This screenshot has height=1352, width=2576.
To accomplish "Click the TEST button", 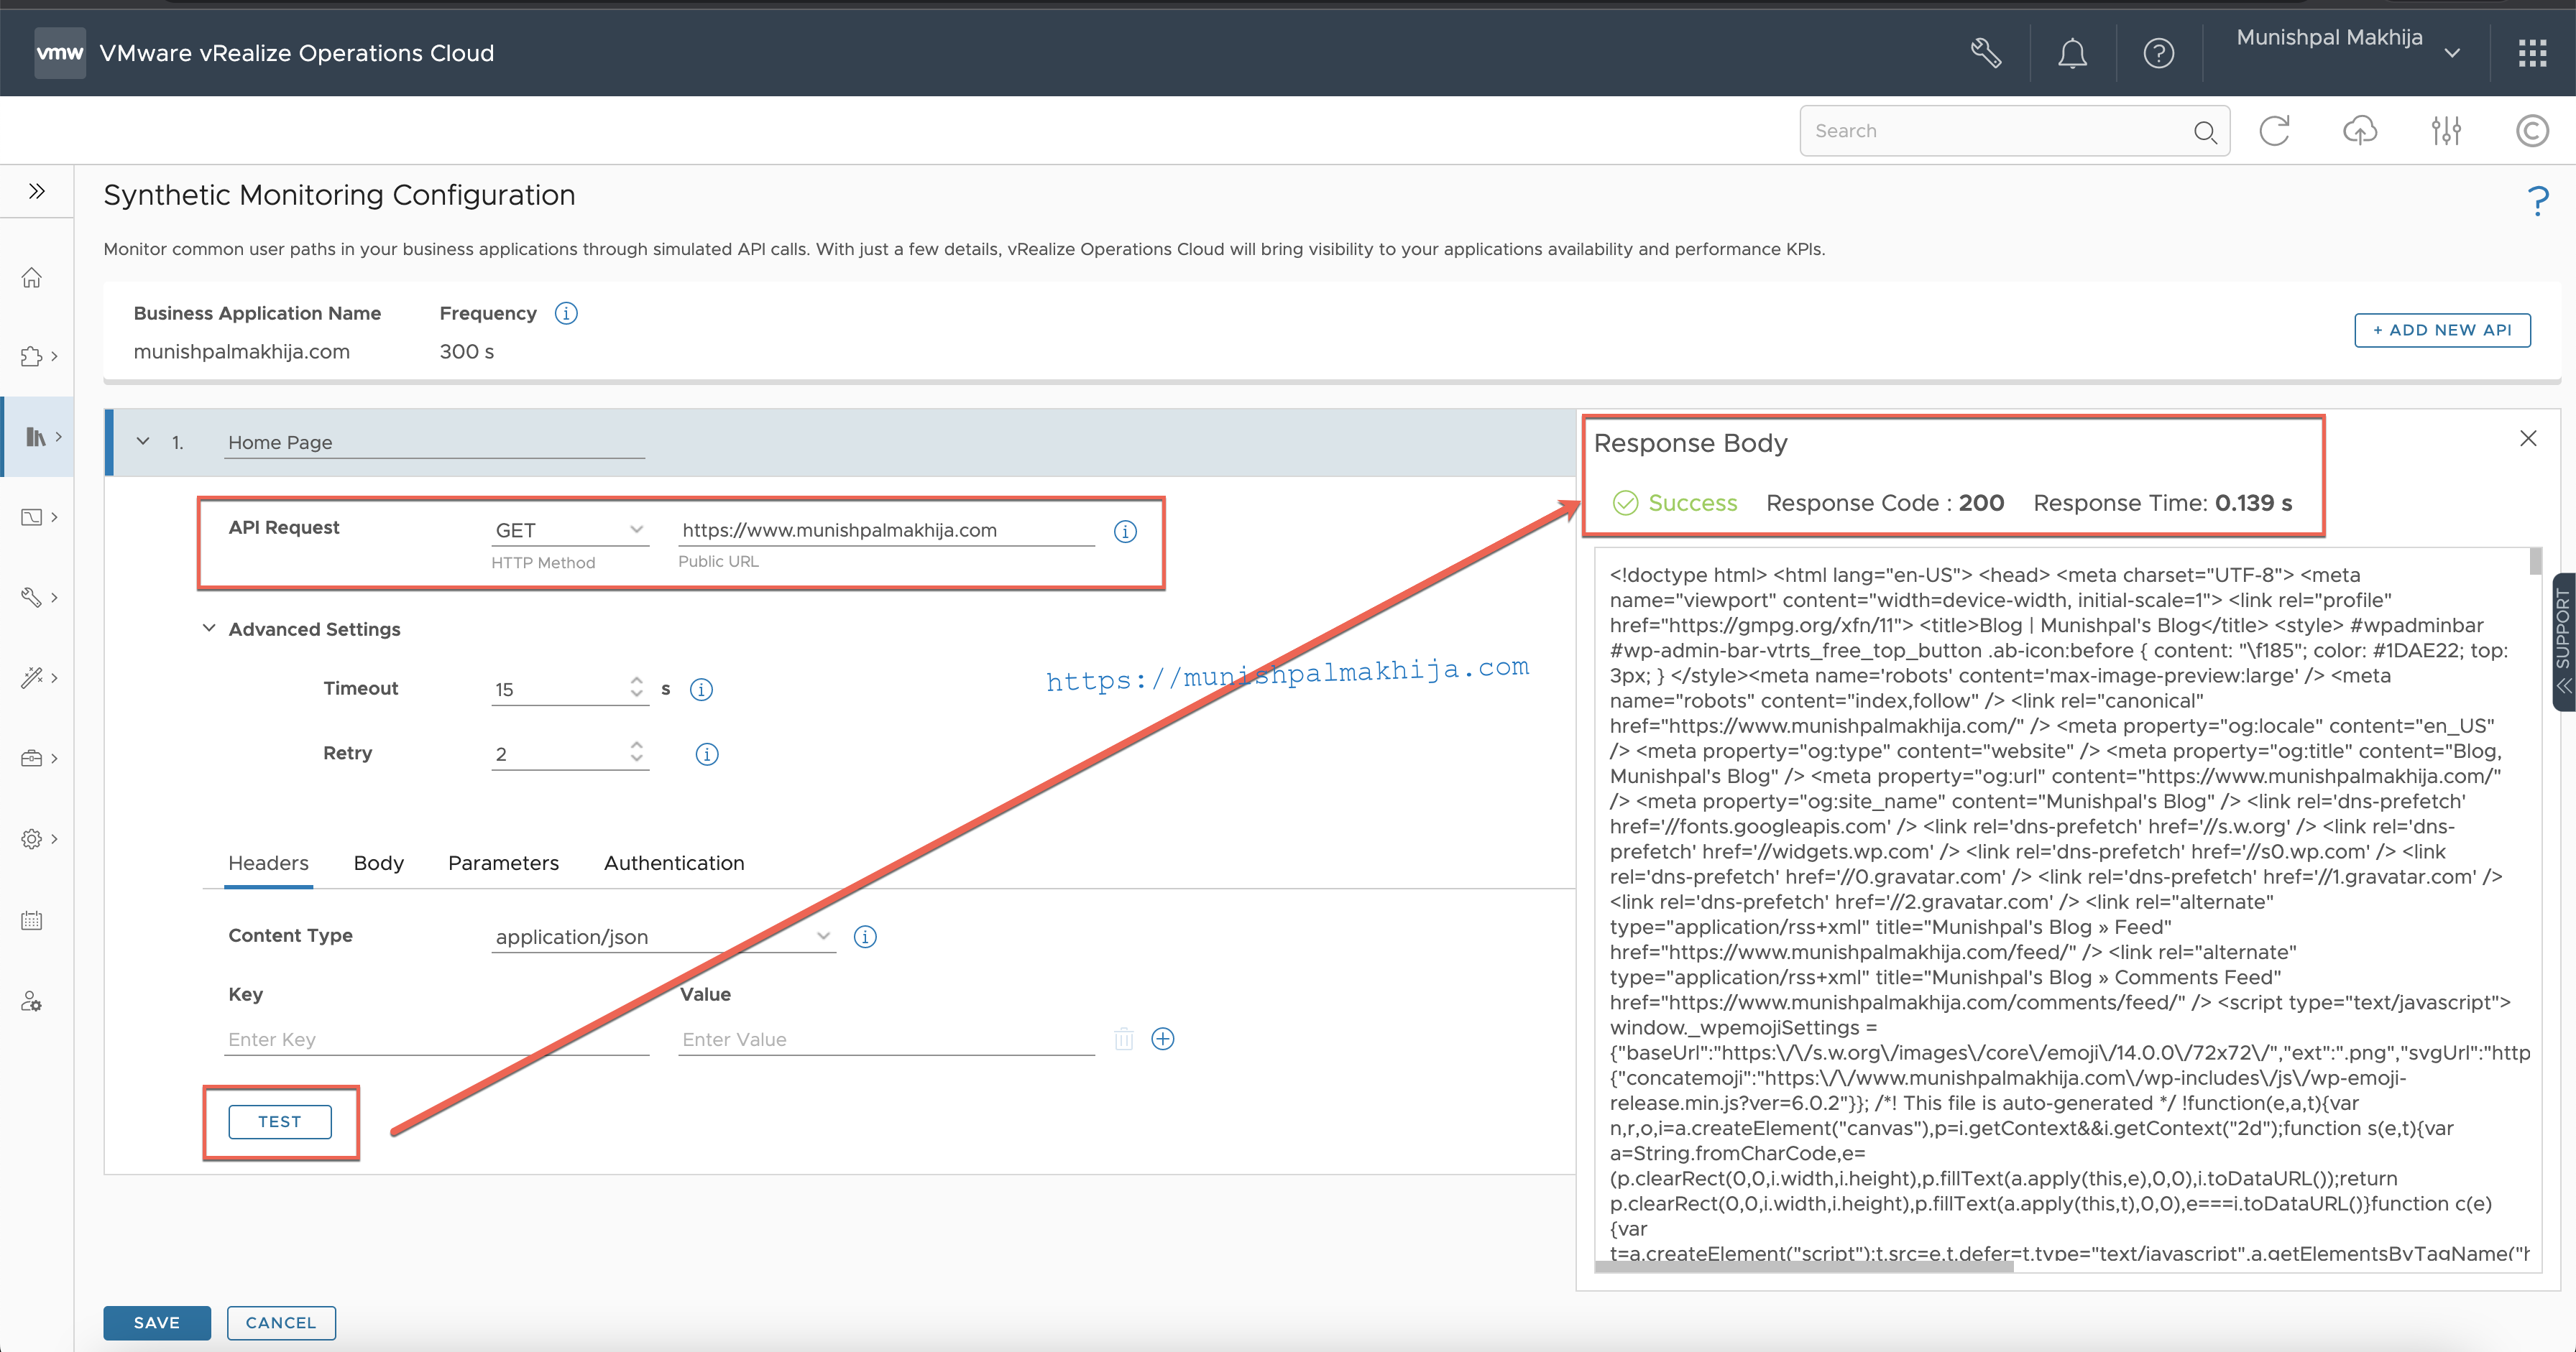I will [x=280, y=1122].
